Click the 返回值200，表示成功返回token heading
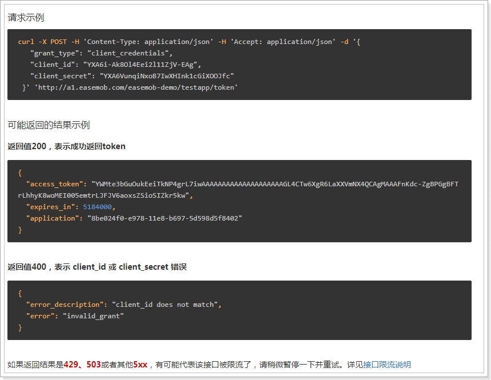Viewport: 491px width, 380px height. pyautogui.click(x=66, y=146)
